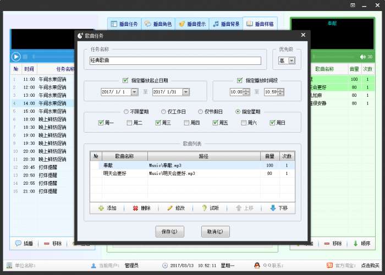This screenshot has height=275, width=385.
Task: Click the 播音任务 tab icon
Action: tap(114, 24)
